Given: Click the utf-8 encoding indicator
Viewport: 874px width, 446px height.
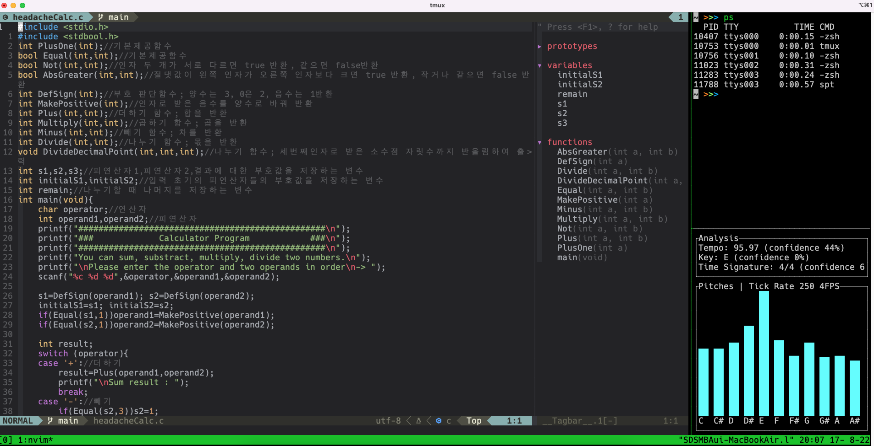Looking at the screenshot, I should [388, 421].
